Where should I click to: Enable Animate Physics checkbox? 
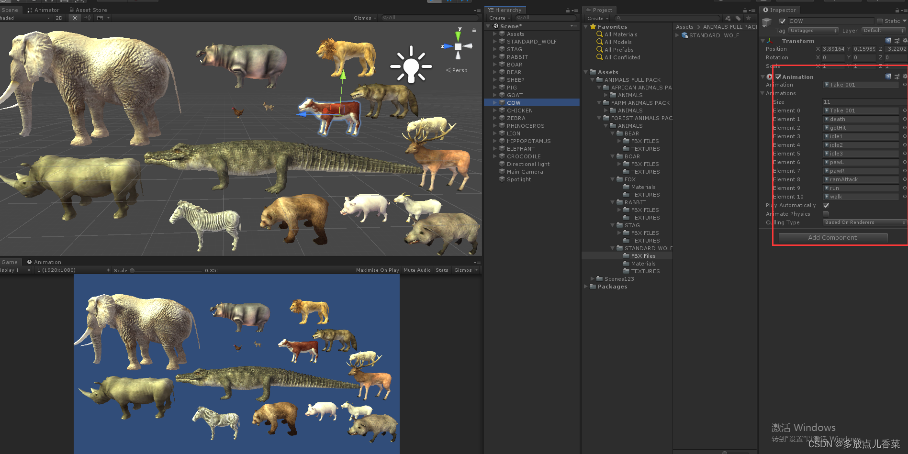click(x=826, y=214)
